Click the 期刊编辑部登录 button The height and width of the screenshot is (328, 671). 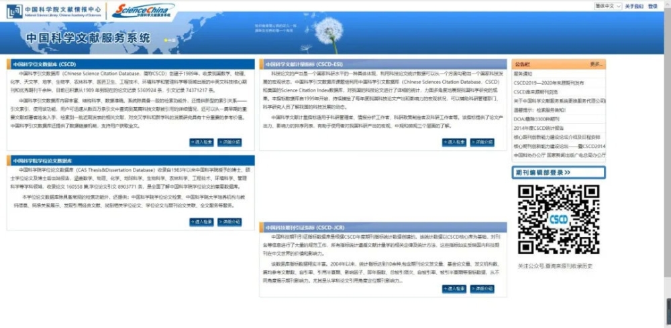click(x=558, y=173)
